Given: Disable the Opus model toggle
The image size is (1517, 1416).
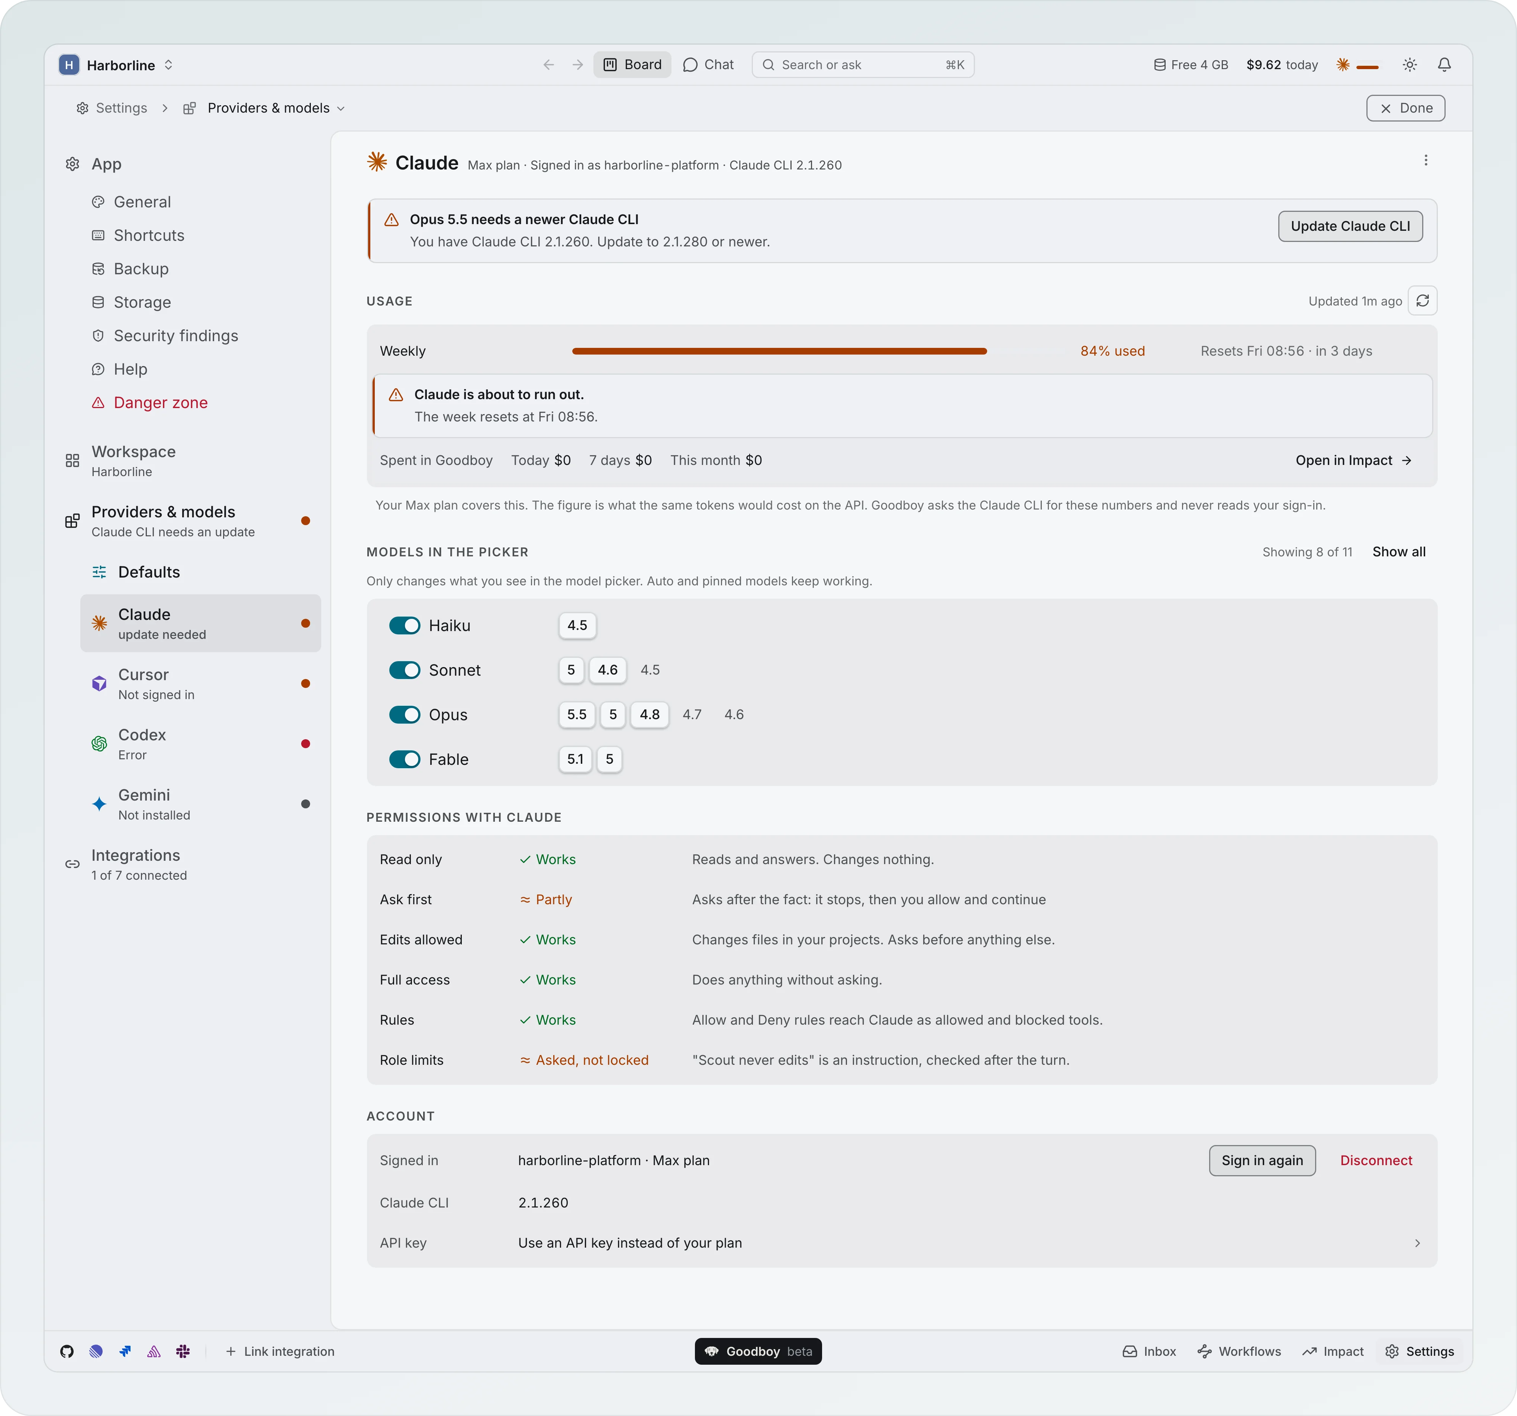Looking at the screenshot, I should click(405, 715).
